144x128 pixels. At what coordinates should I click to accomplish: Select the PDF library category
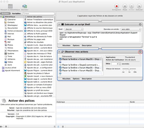9,42
